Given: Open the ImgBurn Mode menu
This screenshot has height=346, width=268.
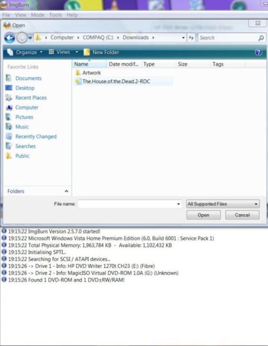Looking at the screenshot, I should [x=38, y=15].
